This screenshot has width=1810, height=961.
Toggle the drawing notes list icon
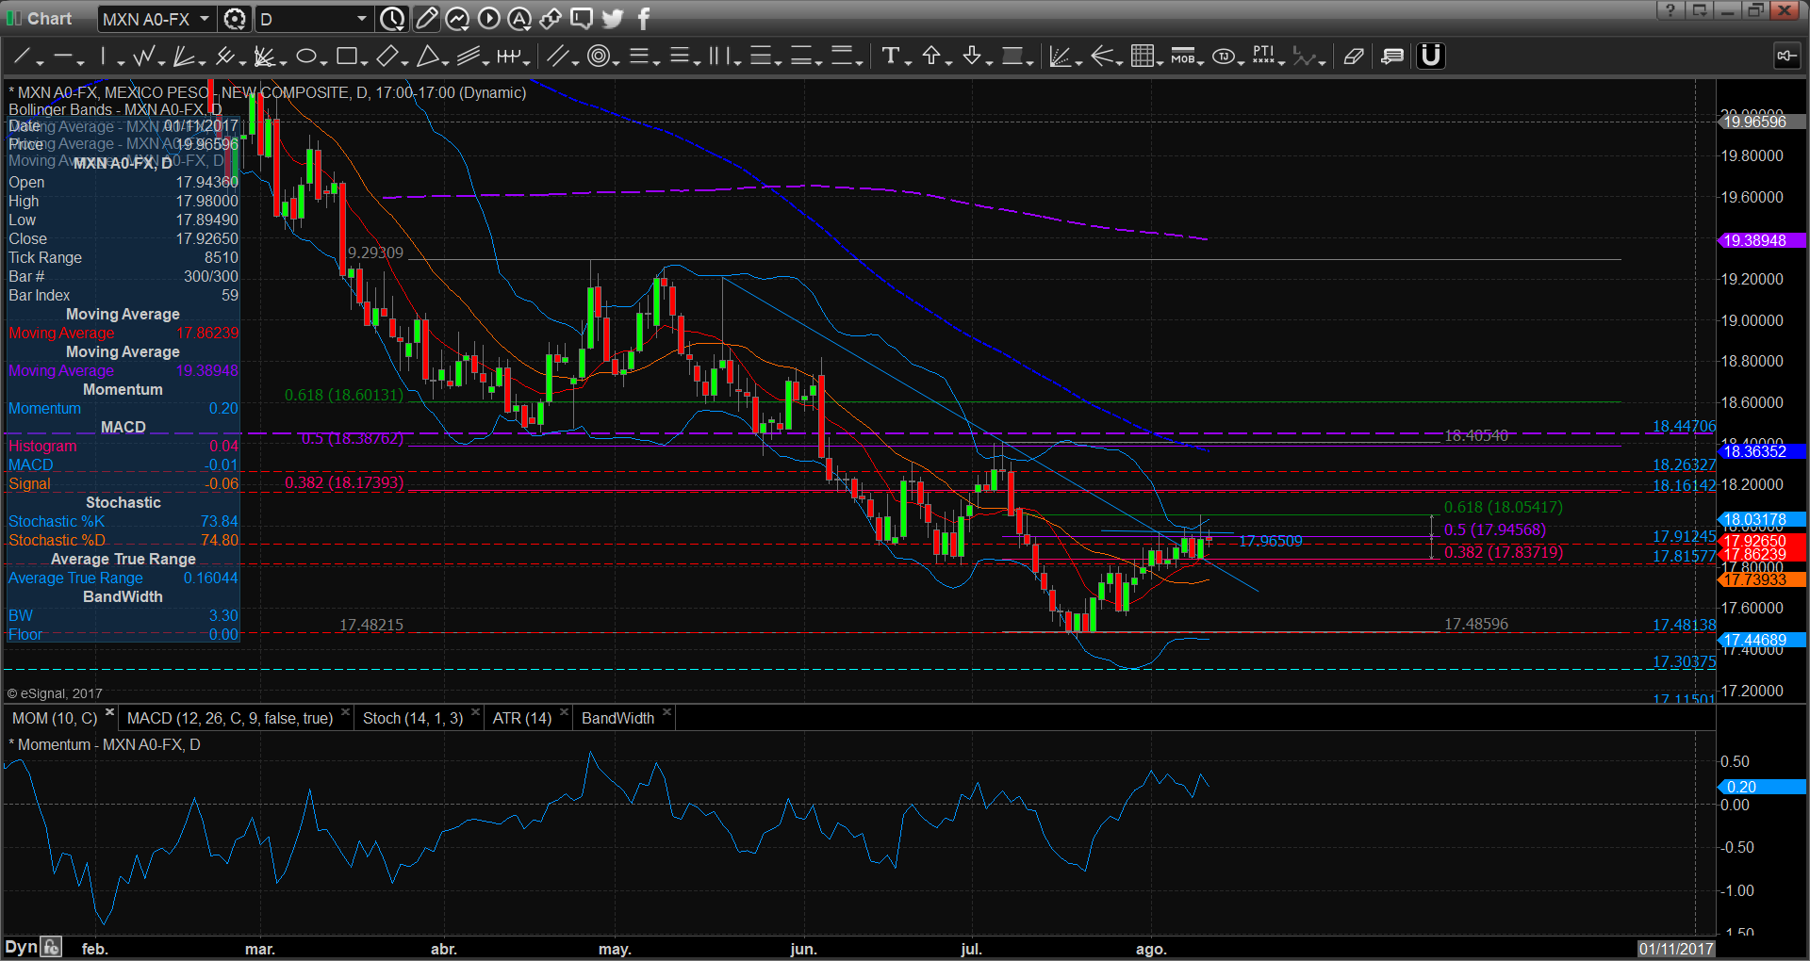tap(1391, 57)
